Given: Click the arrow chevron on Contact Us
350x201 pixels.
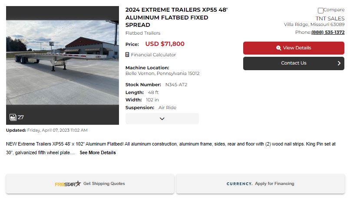Looking at the screenshot, I should pyautogui.click(x=339, y=63).
